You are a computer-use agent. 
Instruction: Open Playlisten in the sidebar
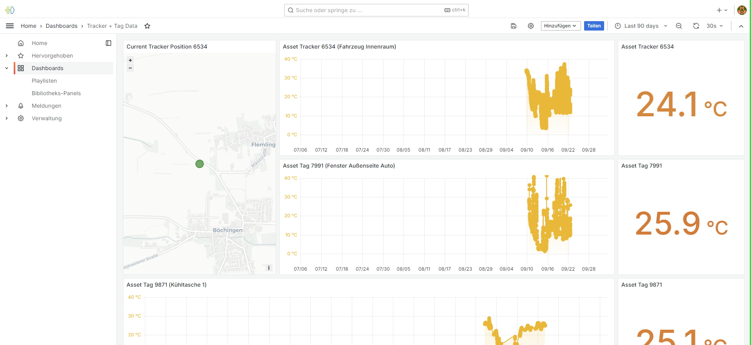44,81
